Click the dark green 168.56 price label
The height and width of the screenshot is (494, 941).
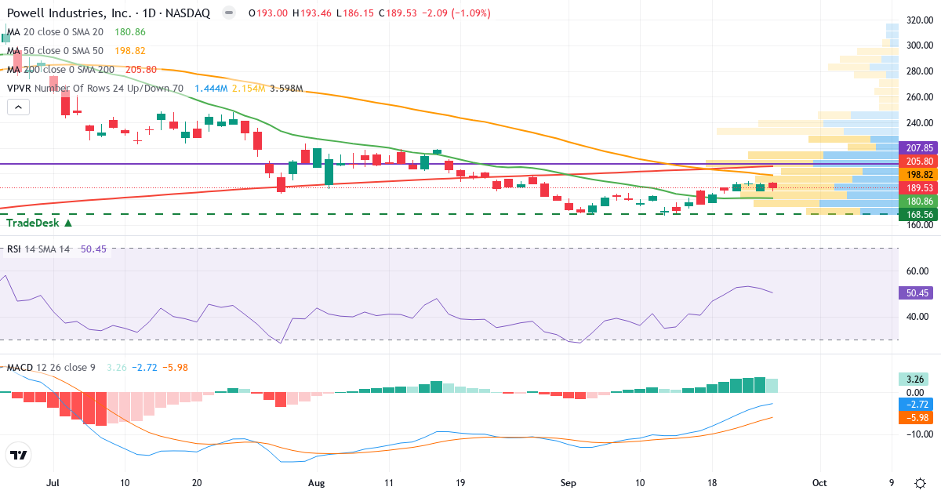click(x=918, y=215)
